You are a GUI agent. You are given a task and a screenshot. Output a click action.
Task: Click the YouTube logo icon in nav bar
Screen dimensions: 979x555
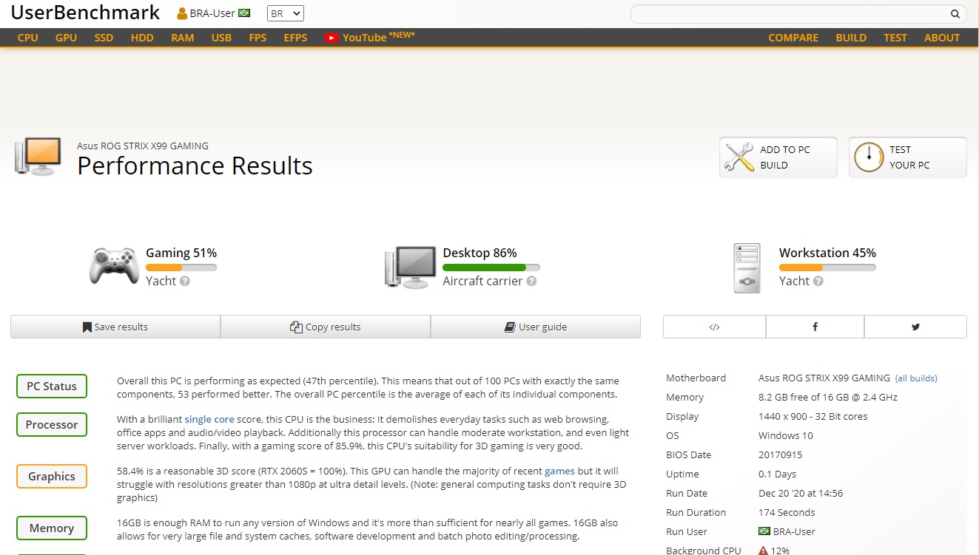[x=332, y=38]
